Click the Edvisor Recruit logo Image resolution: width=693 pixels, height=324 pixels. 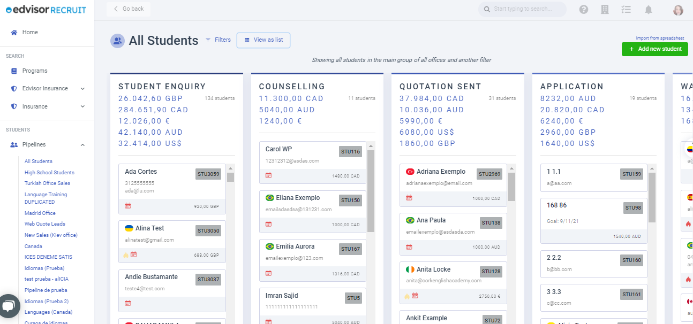pyautogui.click(x=46, y=10)
